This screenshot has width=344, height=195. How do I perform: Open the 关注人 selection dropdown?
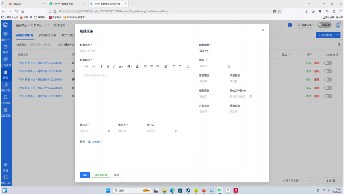coord(160,131)
